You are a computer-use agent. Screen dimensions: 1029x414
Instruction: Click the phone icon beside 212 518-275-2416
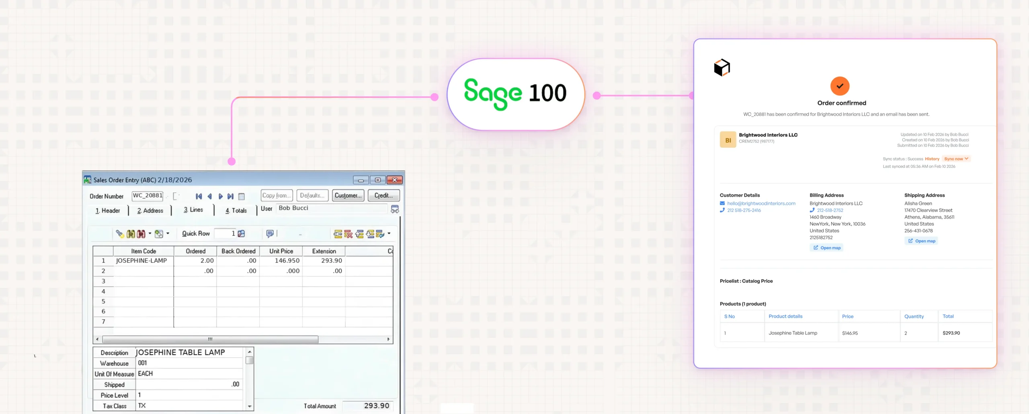(x=722, y=210)
